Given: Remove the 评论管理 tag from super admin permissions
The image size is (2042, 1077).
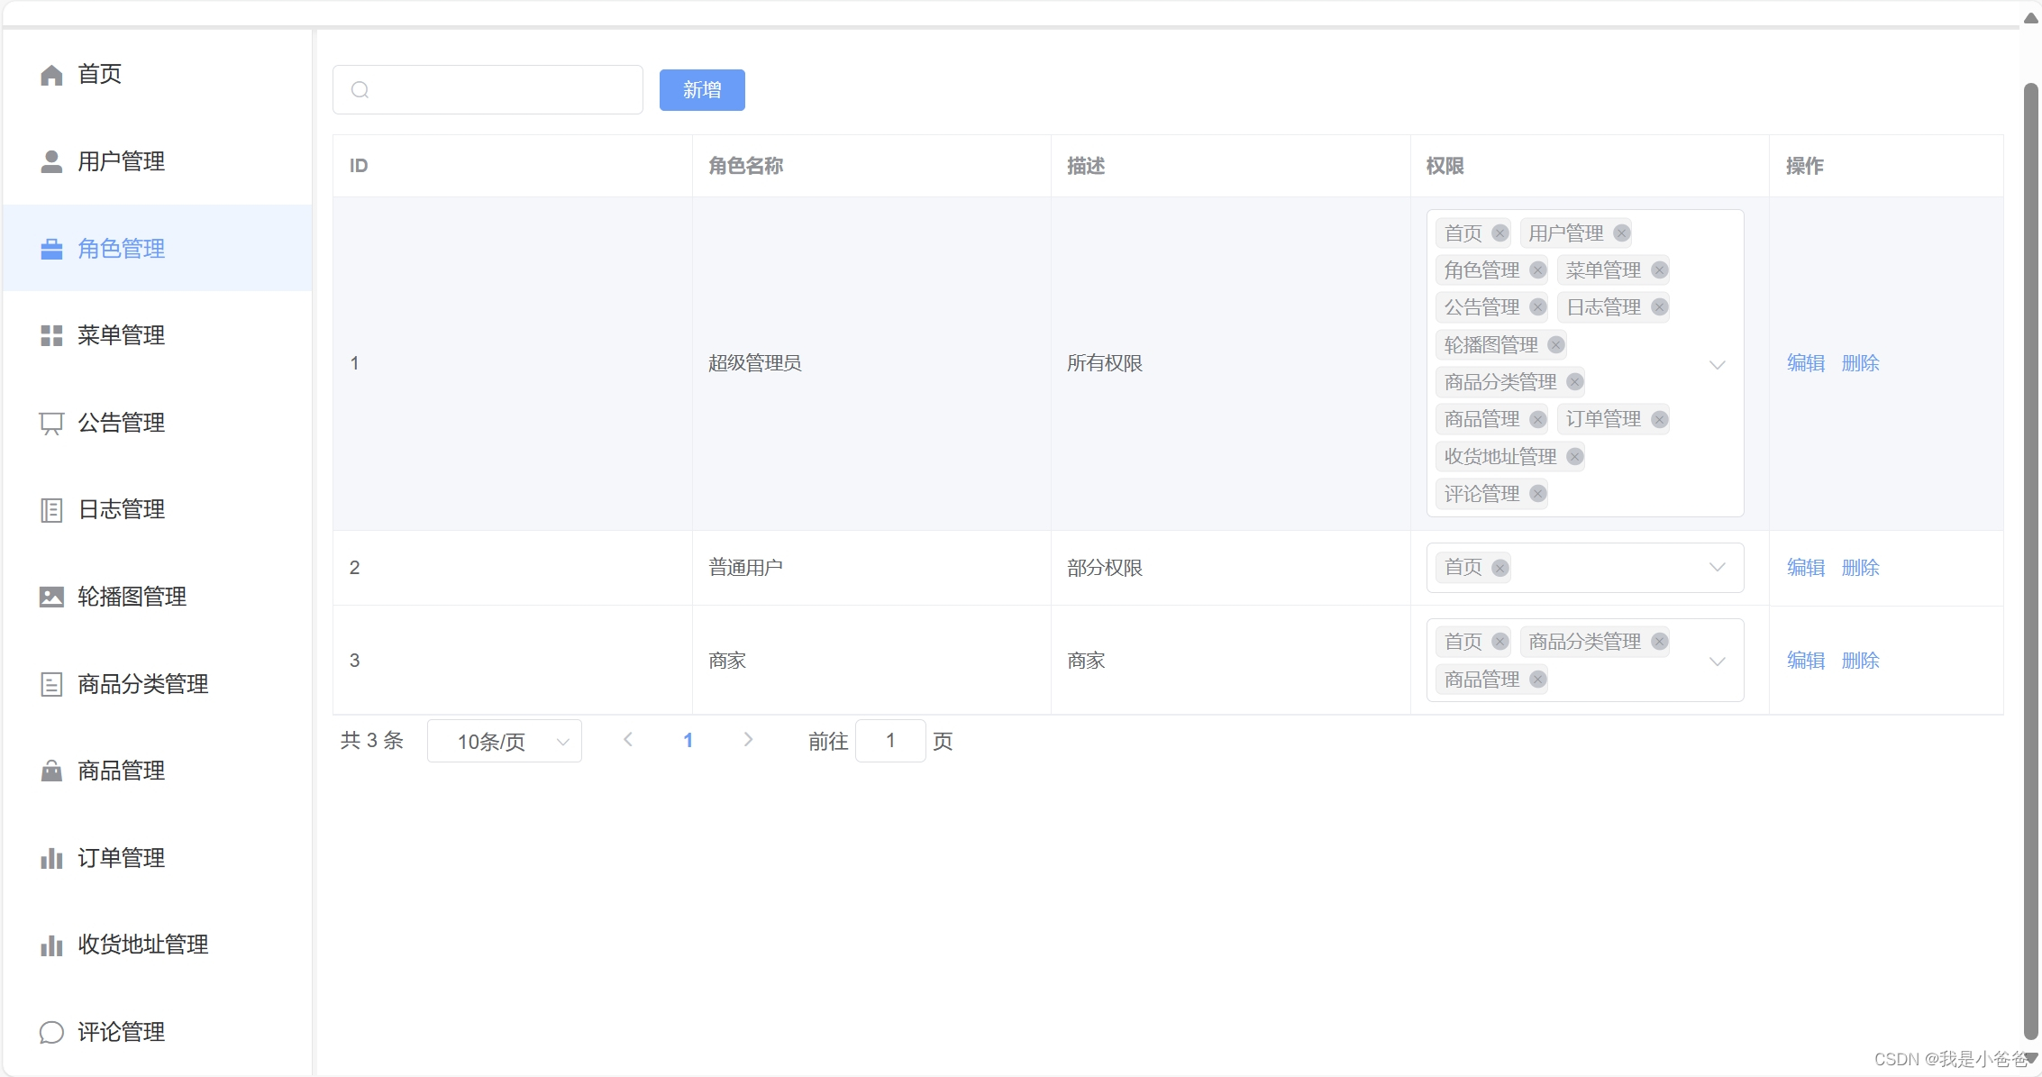Looking at the screenshot, I should [1538, 494].
